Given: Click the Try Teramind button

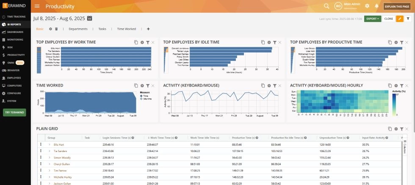Looking at the screenshot, I should tap(14, 112).
